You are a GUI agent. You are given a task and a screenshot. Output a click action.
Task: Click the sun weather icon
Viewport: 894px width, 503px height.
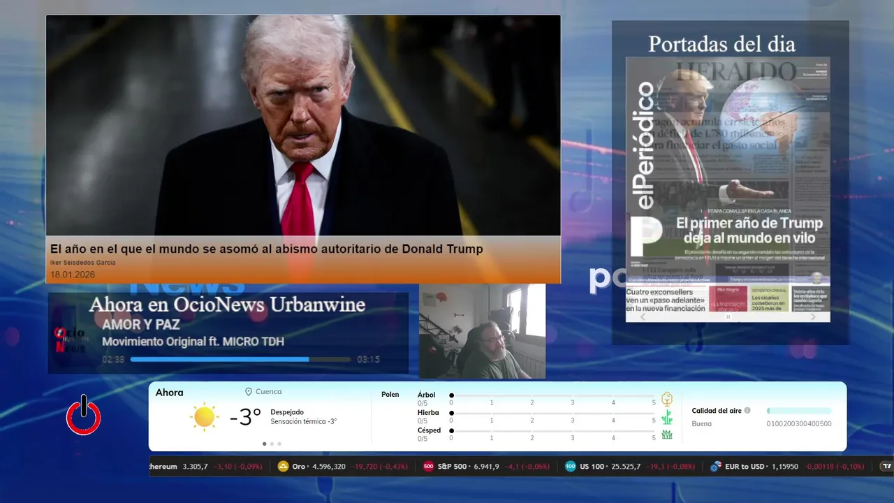tap(205, 417)
